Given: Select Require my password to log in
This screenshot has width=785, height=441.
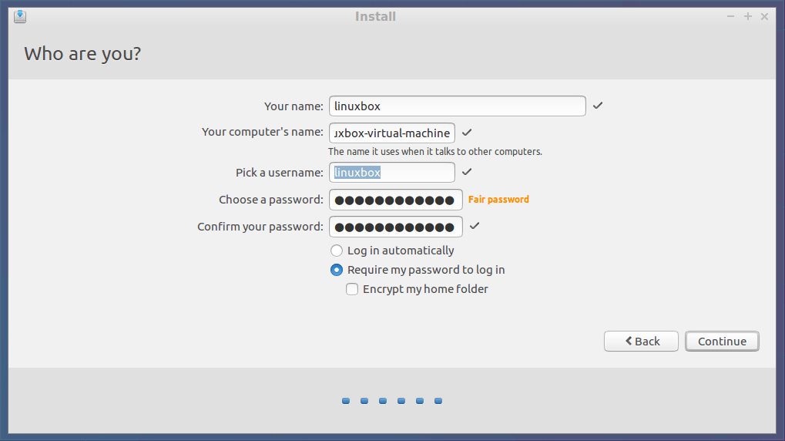Looking at the screenshot, I should [x=337, y=270].
